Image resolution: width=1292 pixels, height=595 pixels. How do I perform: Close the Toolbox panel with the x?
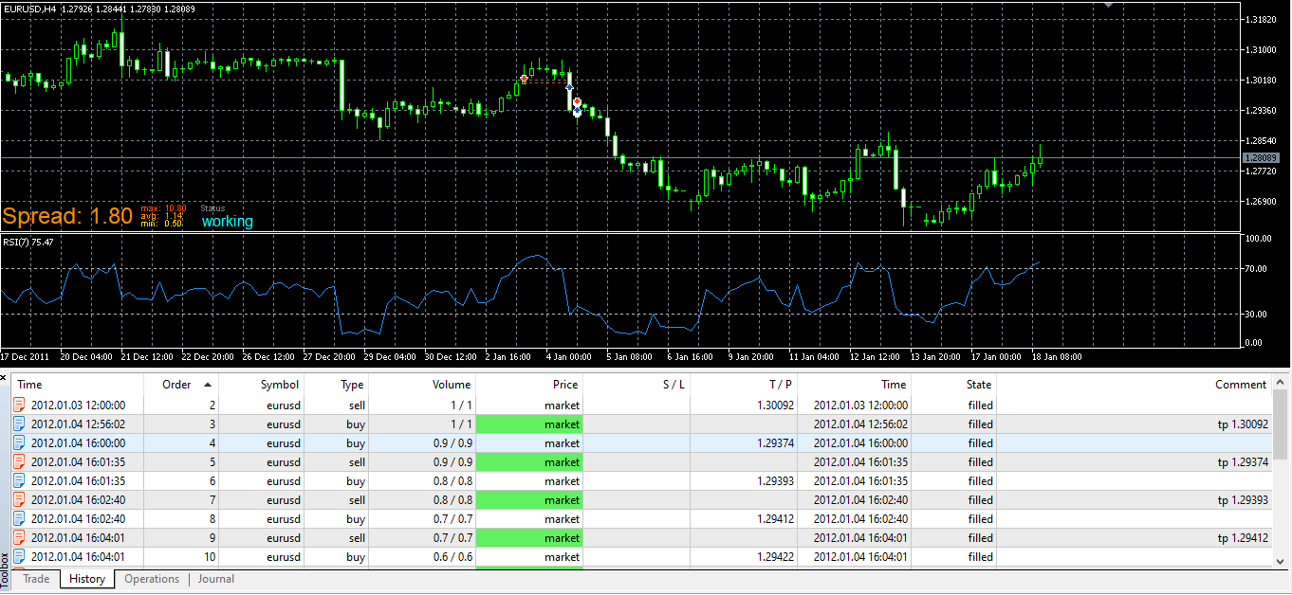4,377
